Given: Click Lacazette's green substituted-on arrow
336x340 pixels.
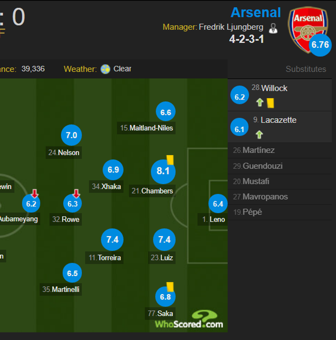Looking at the screenshot, I should click(x=260, y=134).
